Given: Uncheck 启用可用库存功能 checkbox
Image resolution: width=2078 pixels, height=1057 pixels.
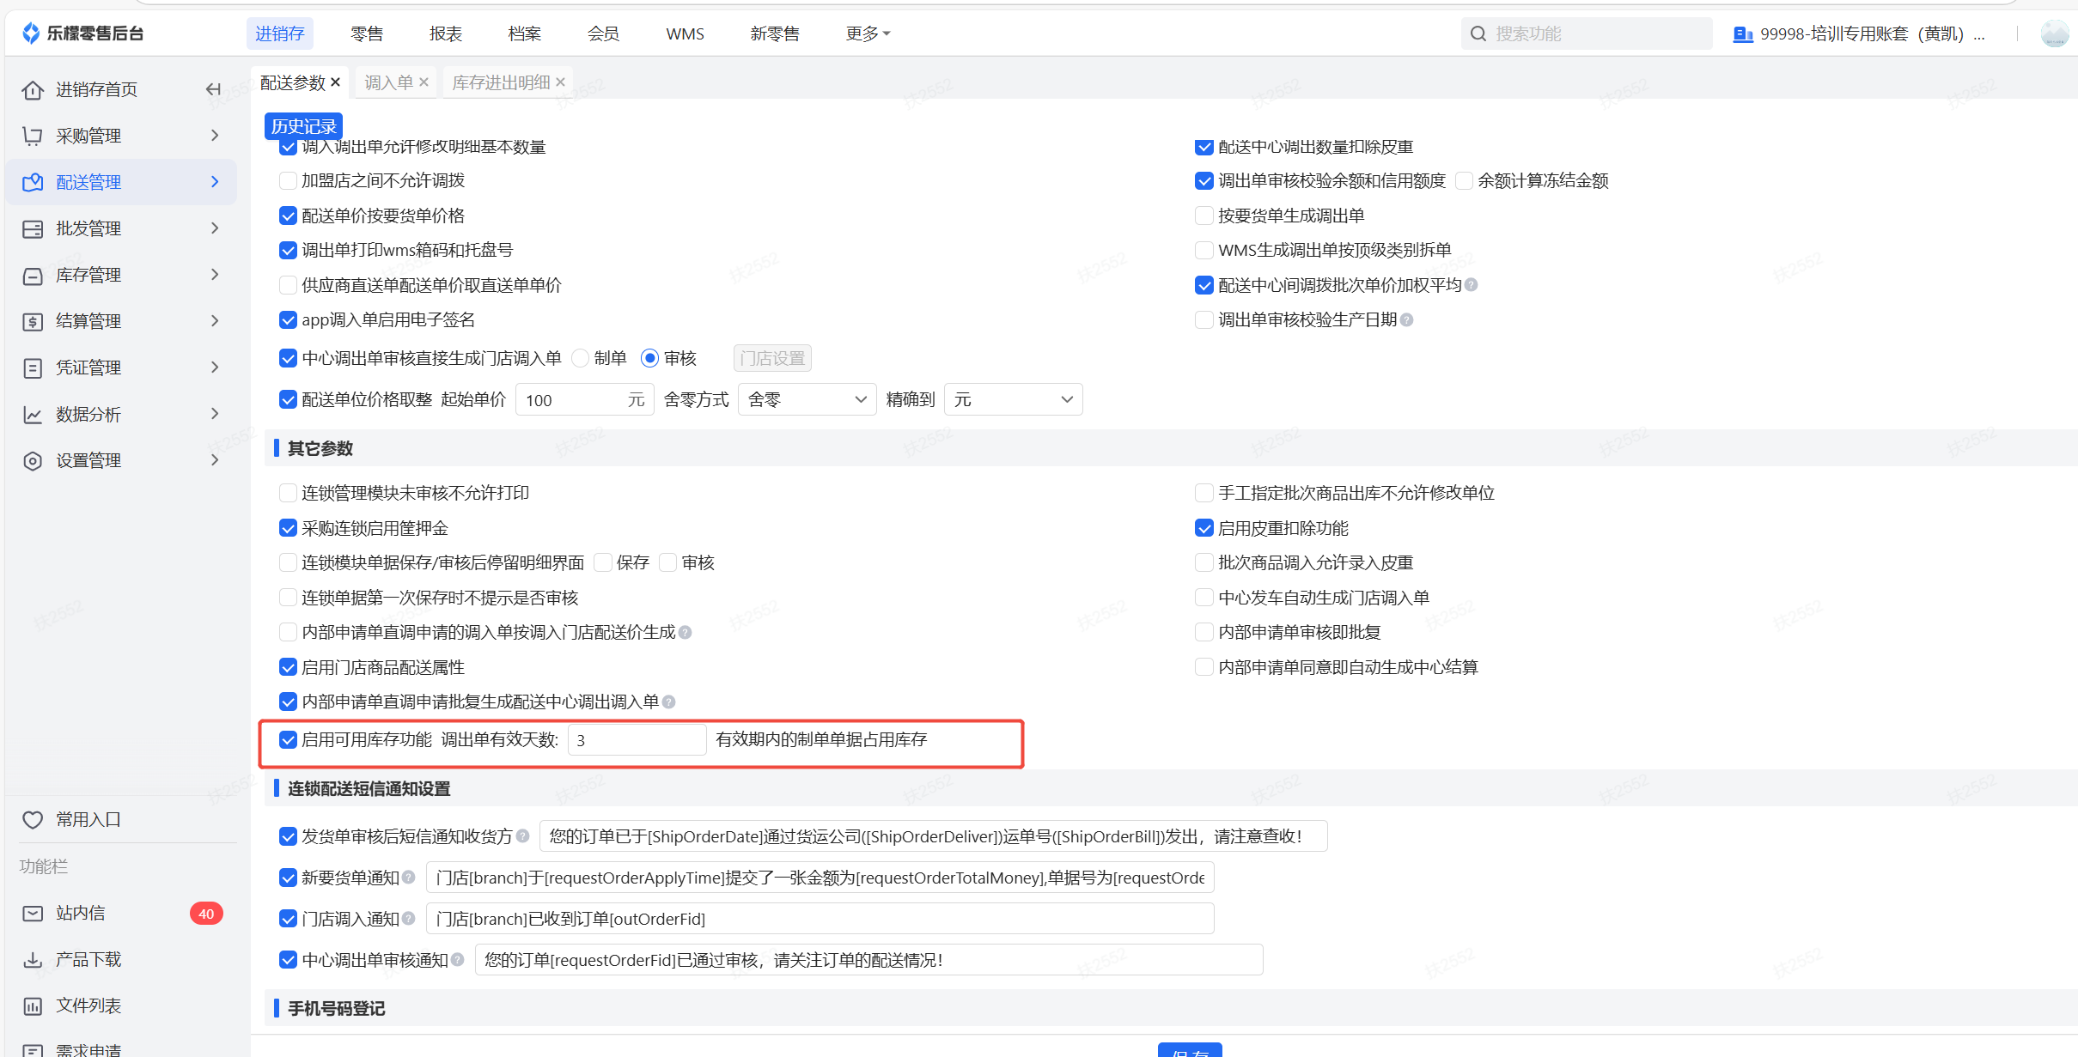Looking at the screenshot, I should (x=289, y=740).
